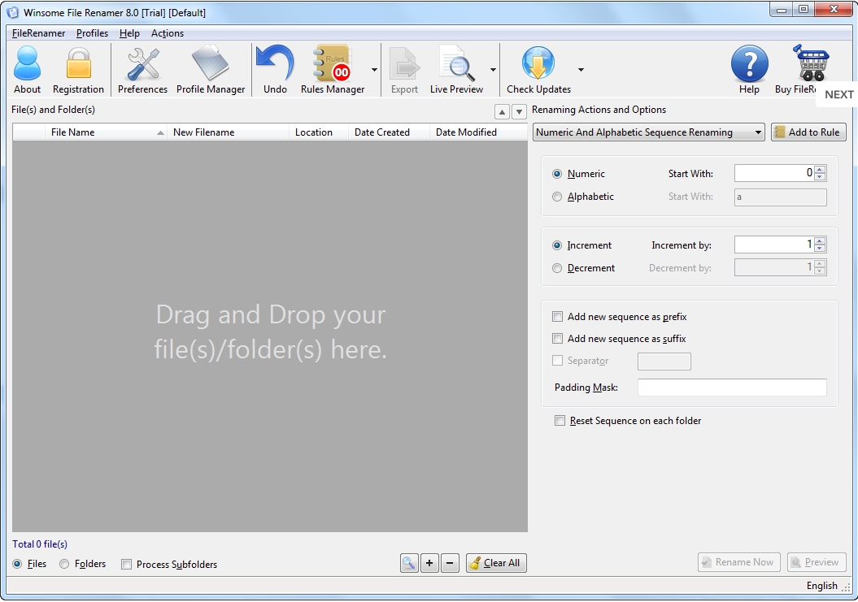Check Process Subfolders option
The width and height of the screenshot is (858, 602).
(126, 565)
